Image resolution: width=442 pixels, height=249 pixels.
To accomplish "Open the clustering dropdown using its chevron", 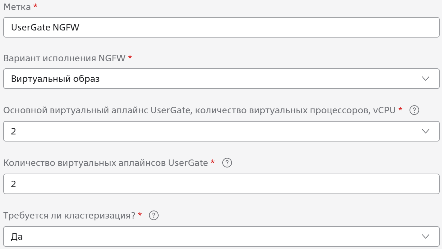I will [x=425, y=236].
